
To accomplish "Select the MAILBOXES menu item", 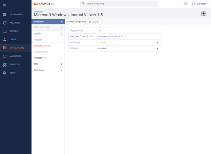I will 15,56.
